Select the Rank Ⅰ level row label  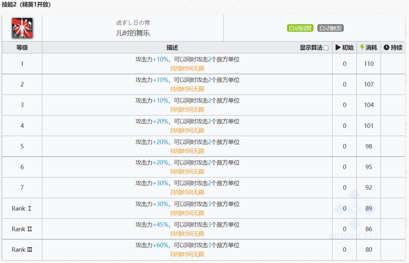pos(22,208)
